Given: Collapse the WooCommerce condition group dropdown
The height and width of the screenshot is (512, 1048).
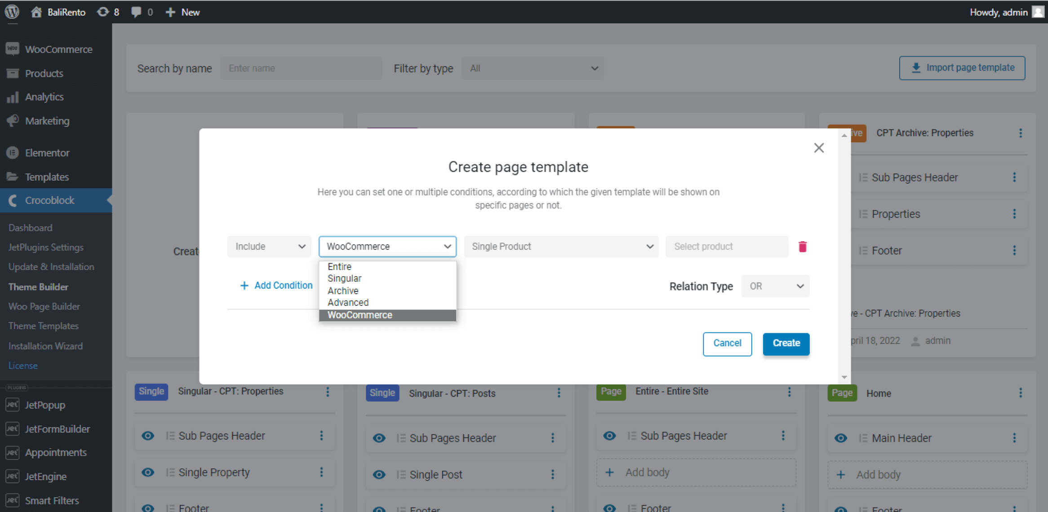Looking at the screenshot, I should tap(387, 247).
